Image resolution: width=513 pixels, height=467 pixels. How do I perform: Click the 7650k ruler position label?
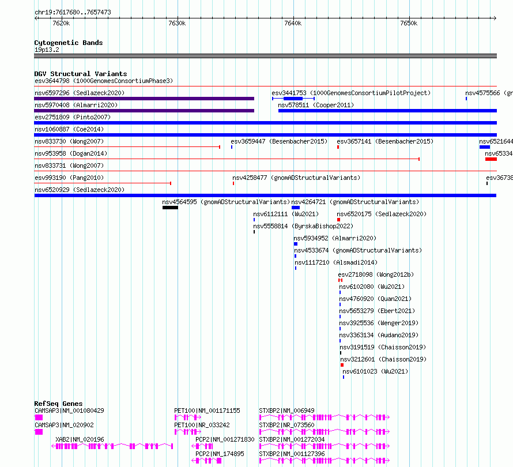pyautogui.click(x=409, y=23)
